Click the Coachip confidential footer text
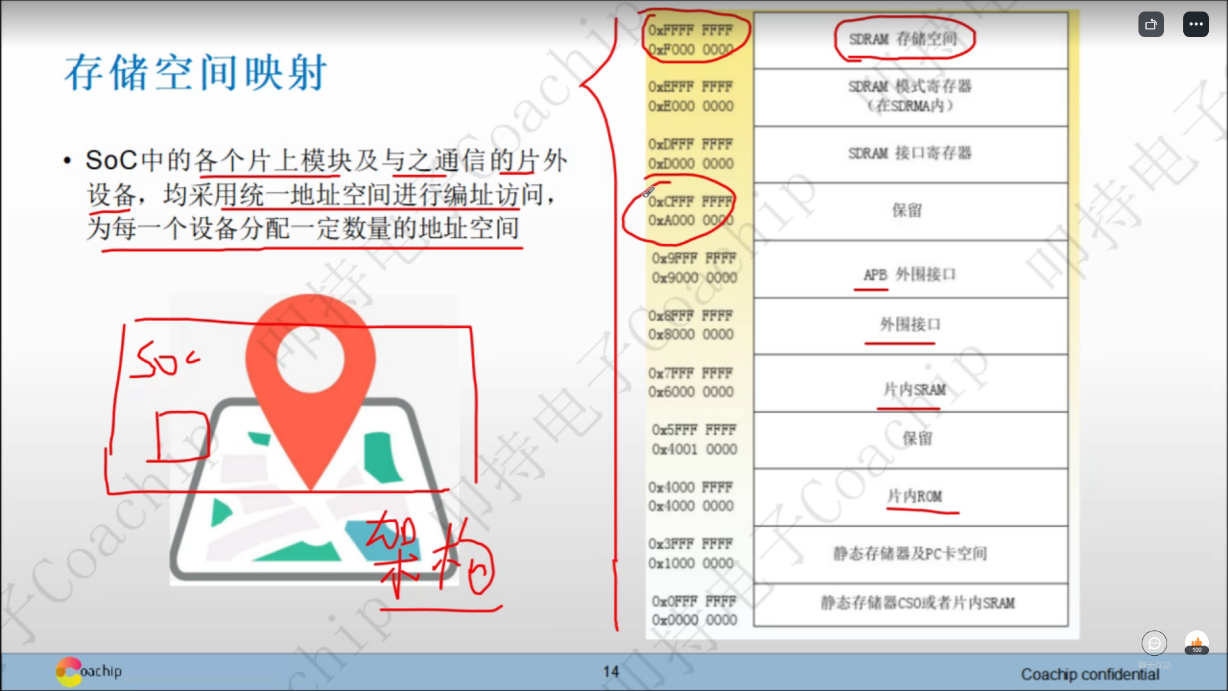The width and height of the screenshot is (1228, 691). 1090,674
